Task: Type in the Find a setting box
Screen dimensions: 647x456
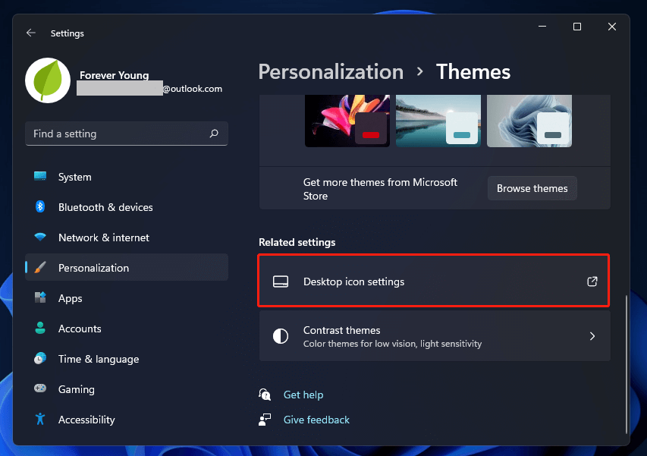Action: (118, 134)
